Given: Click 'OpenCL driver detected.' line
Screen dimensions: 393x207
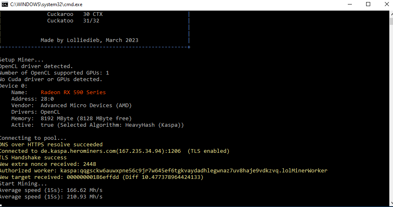Looking at the screenshot, I should coord(36,66).
